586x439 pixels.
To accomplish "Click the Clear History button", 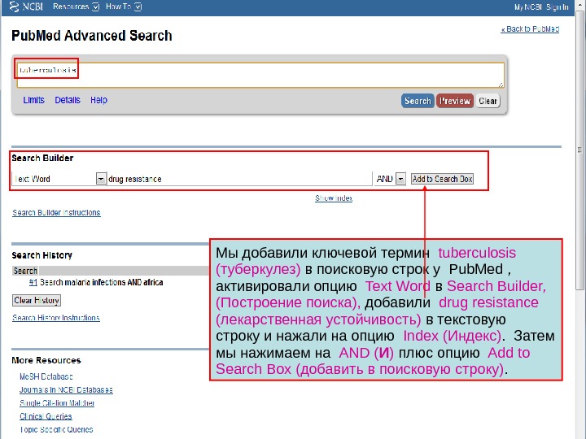I will click(37, 300).
